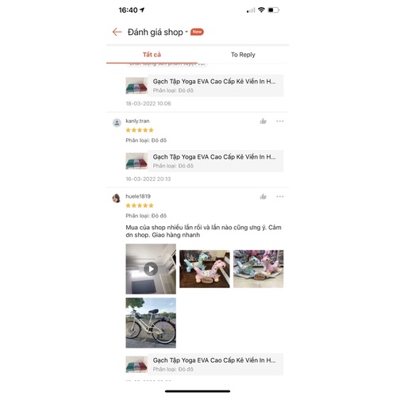View the rocking horse photo on wooden floor

205,269
